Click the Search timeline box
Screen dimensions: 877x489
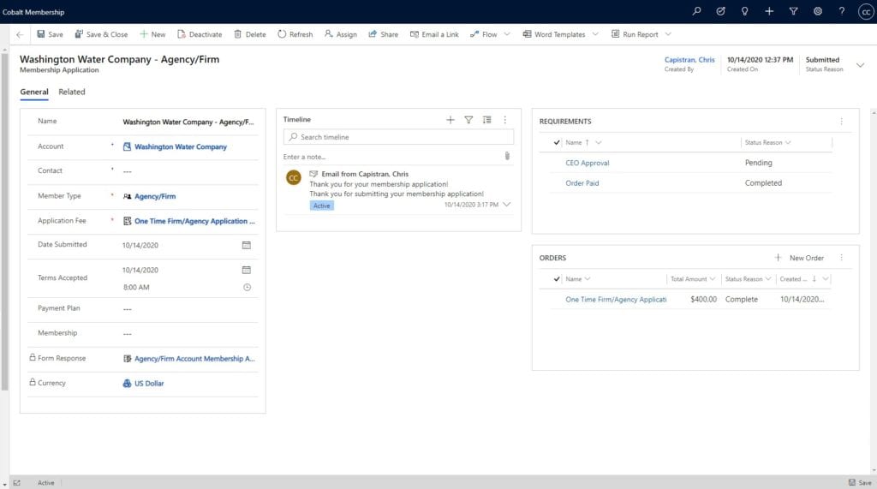pyautogui.click(x=398, y=137)
